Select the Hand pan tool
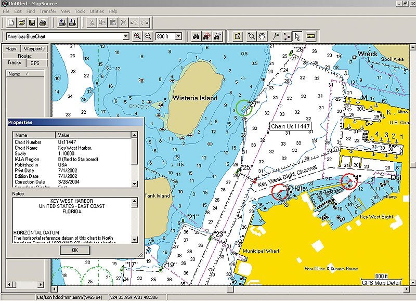Image resolution: width=416 pixels, height=301 pixels. [x=263, y=36]
